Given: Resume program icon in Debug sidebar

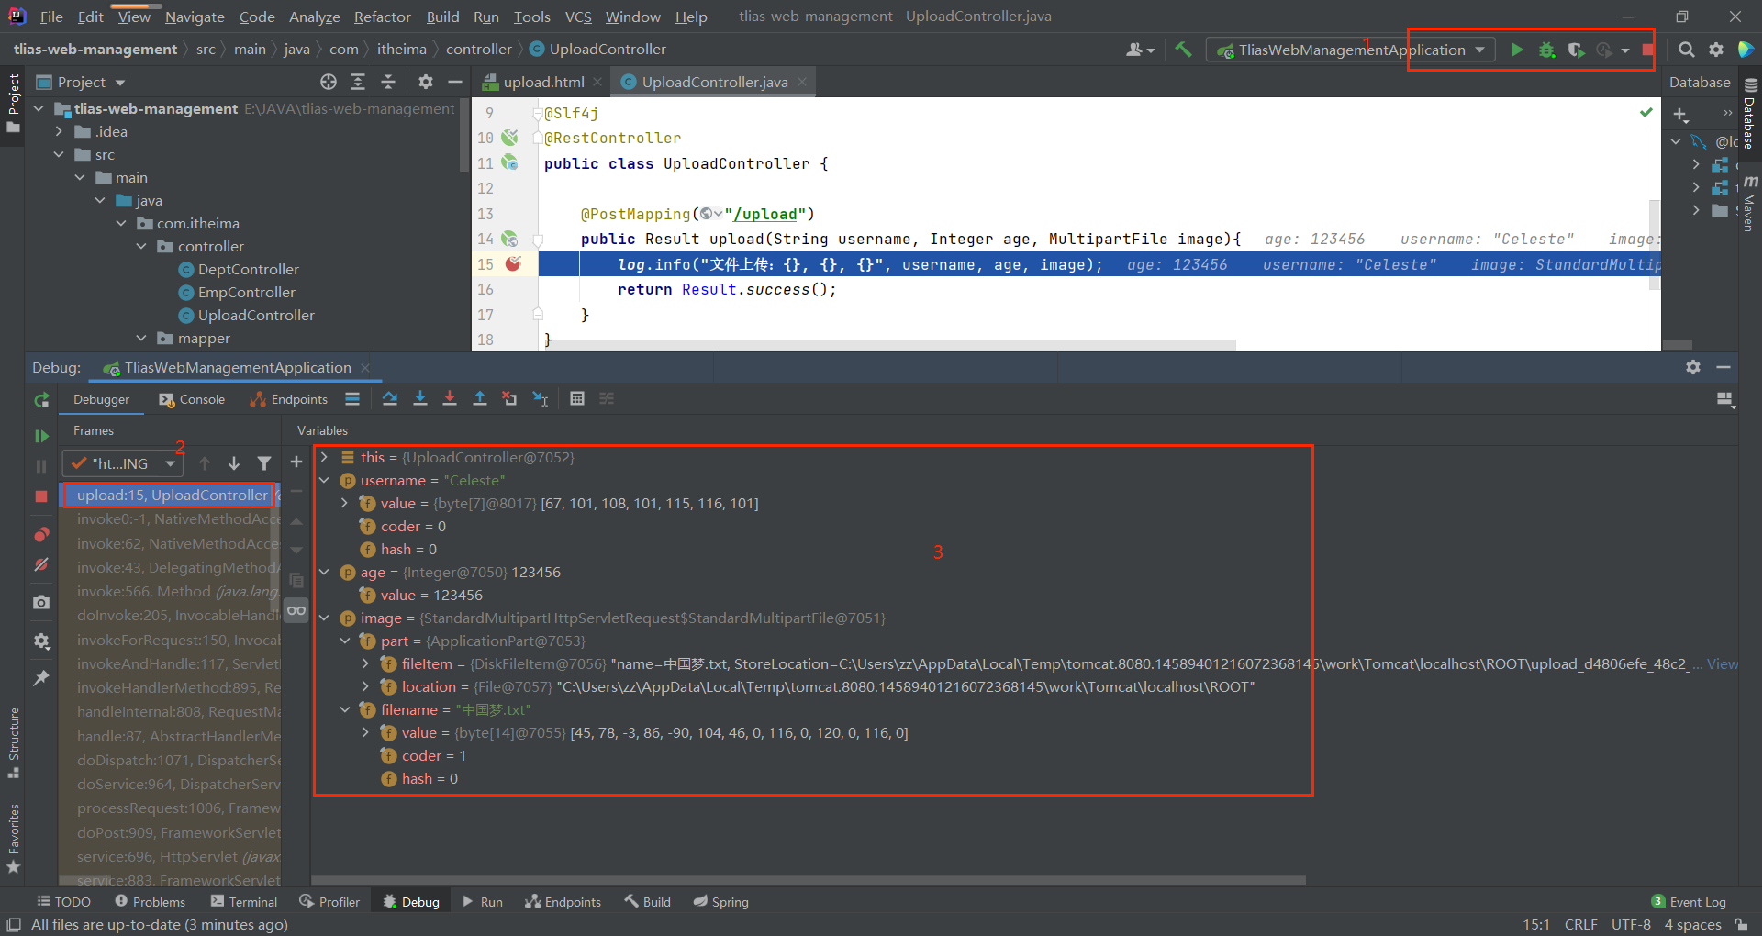Looking at the screenshot, I should coord(41,436).
